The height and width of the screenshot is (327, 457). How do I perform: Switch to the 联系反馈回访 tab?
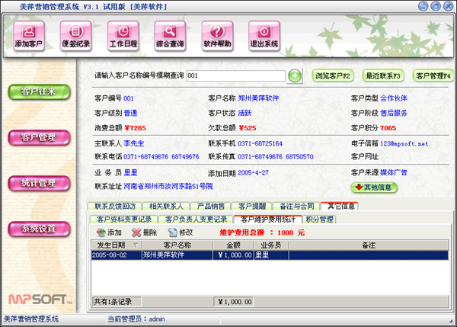click(x=115, y=207)
